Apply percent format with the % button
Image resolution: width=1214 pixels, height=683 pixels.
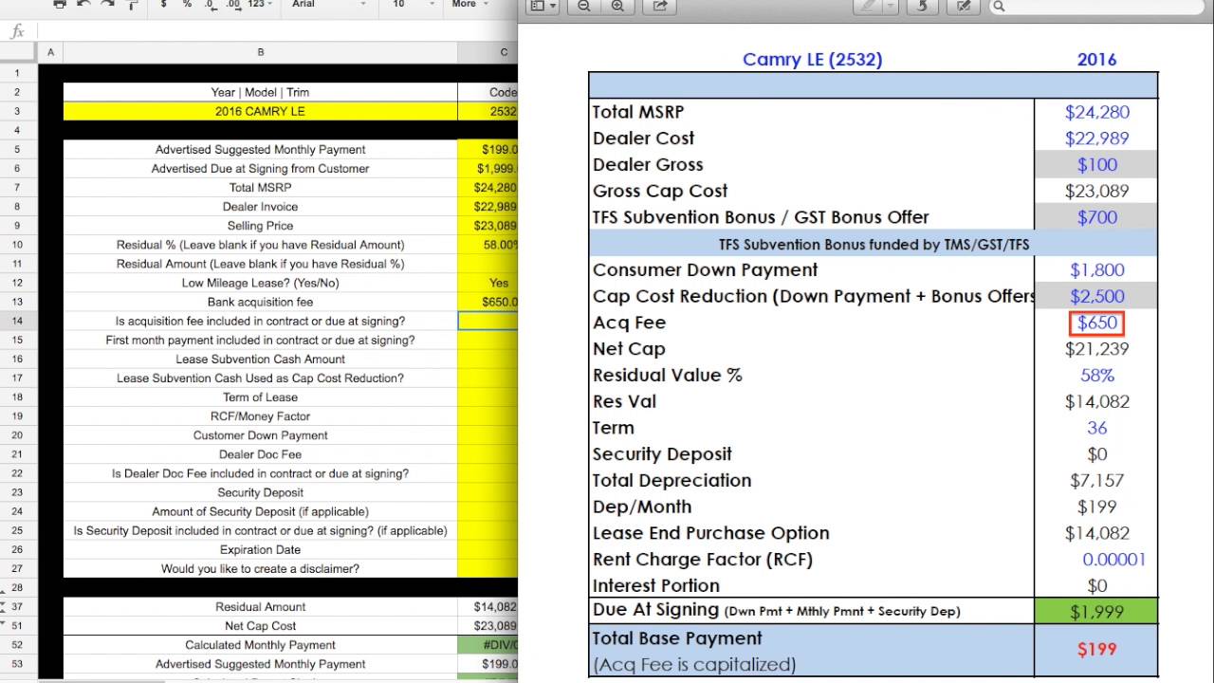click(187, 5)
